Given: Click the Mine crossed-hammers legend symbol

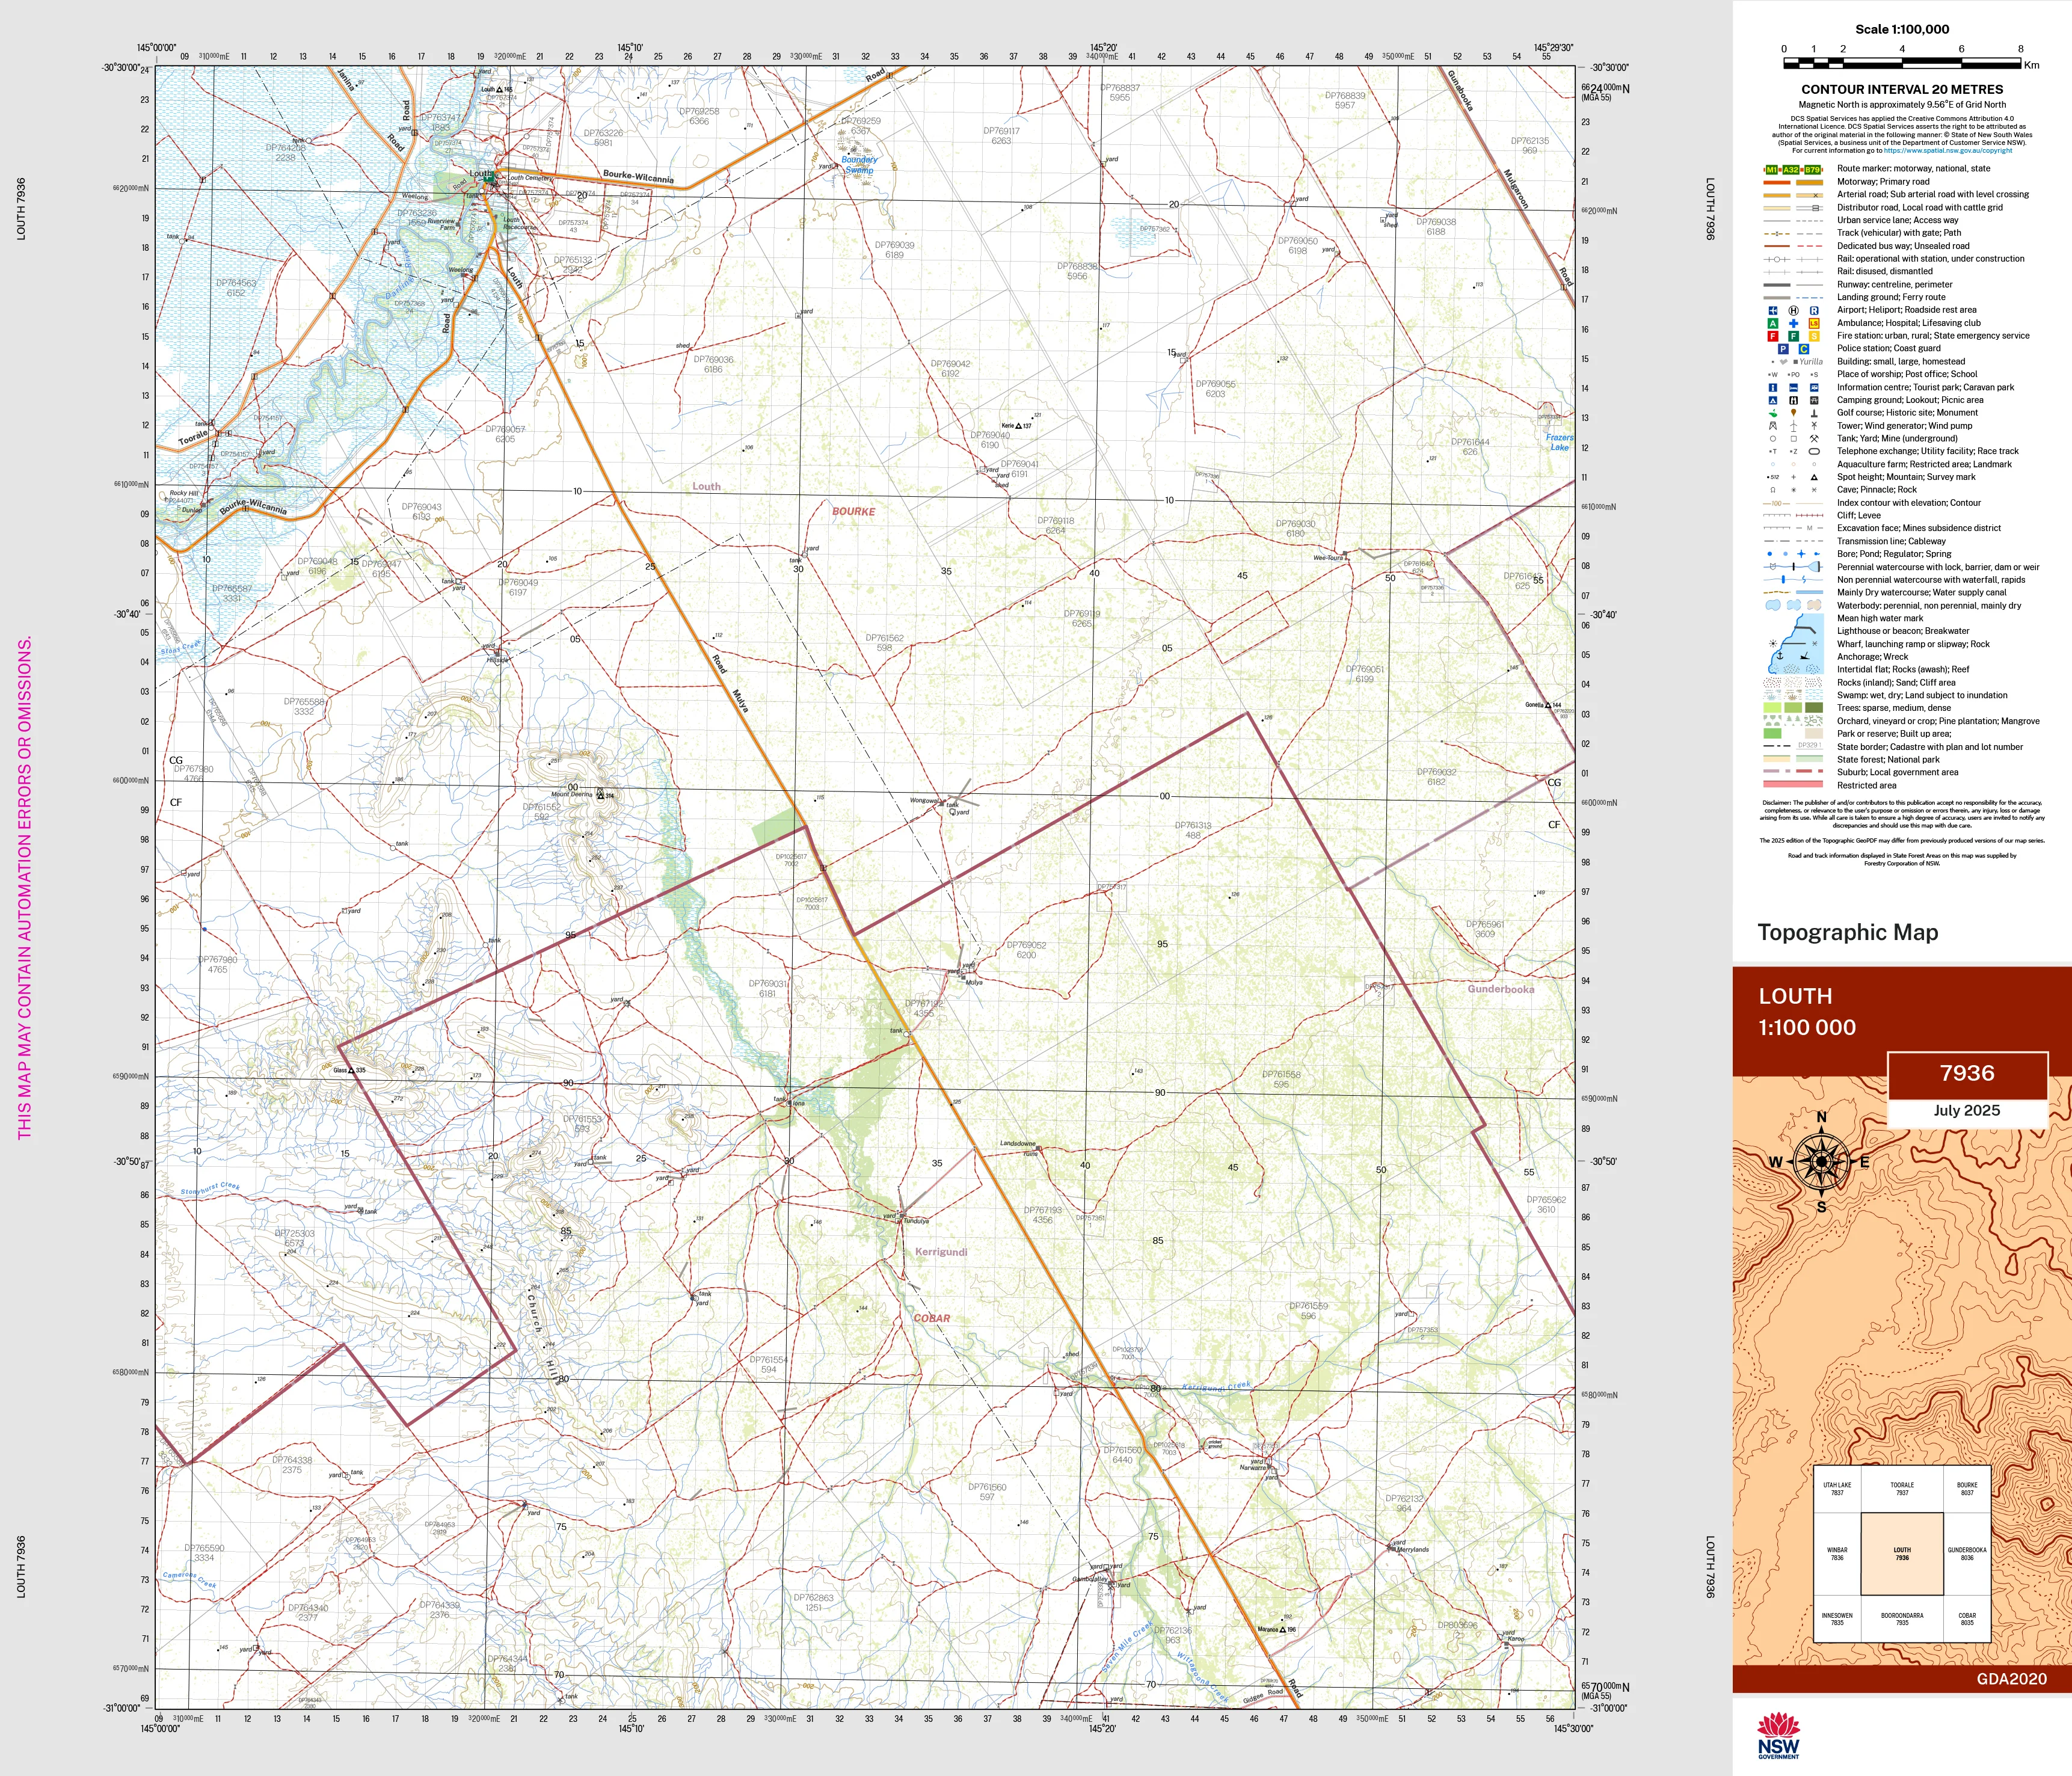Looking at the screenshot, I should [x=1814, y=438].
